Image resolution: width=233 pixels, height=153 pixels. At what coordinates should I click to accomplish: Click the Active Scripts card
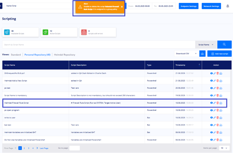[x=59, y=32]
